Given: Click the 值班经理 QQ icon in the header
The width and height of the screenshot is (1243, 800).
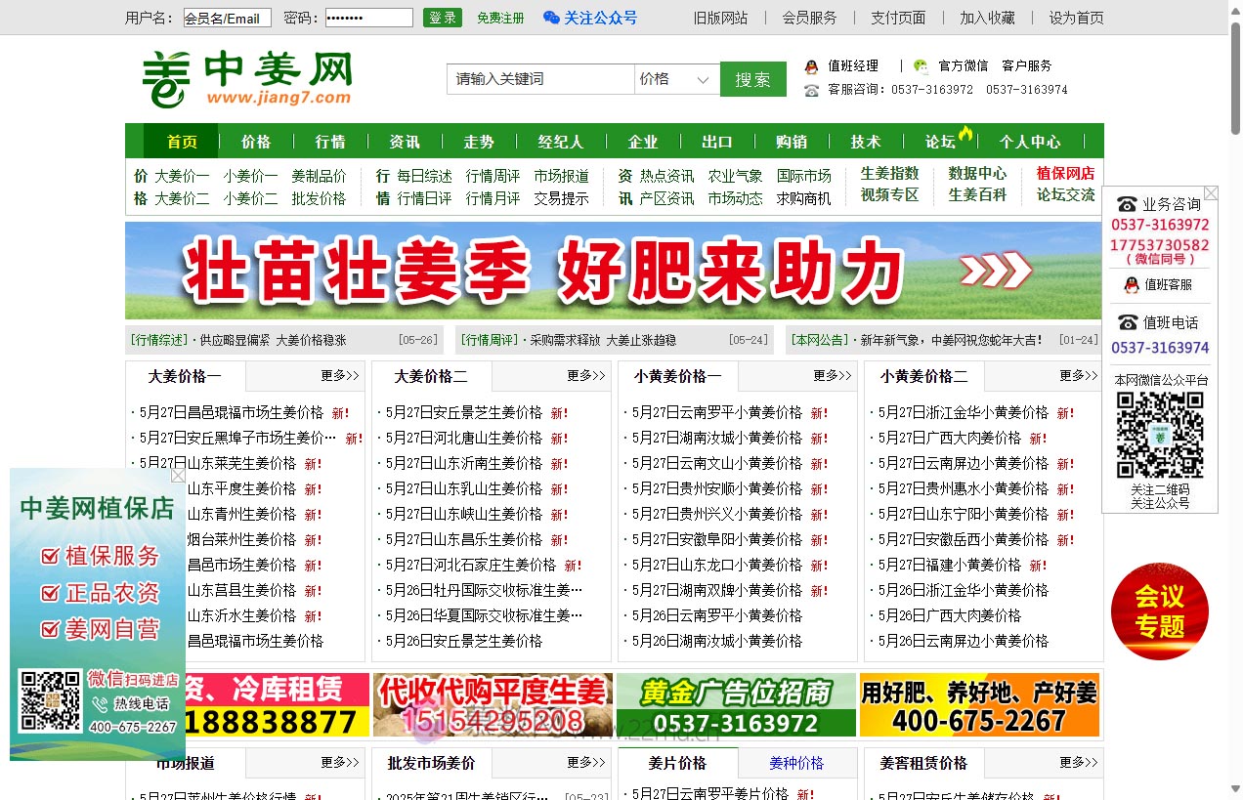Looking at the screenshot, I should coord(809,66).
